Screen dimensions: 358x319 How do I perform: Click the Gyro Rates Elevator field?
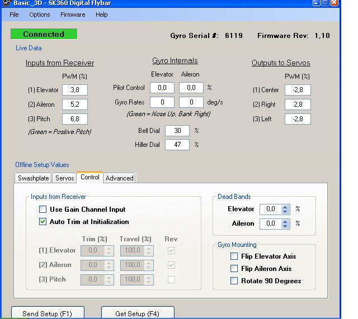[162, 102]
